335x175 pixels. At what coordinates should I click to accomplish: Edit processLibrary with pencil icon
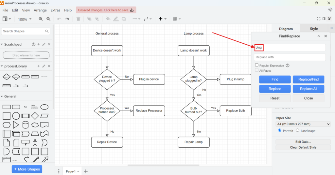pos(44,66)
